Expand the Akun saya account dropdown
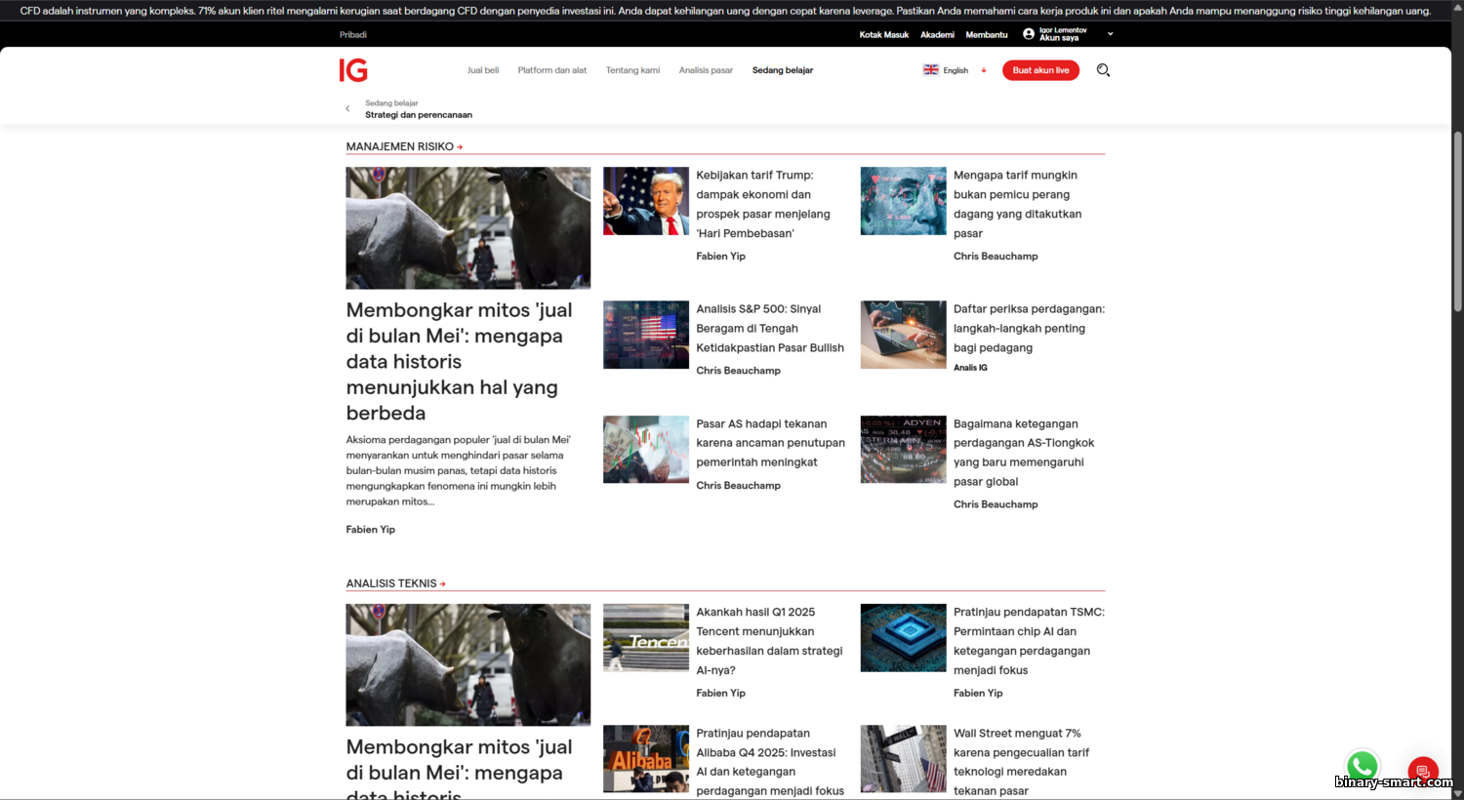This screenshot has width=1464, height=800. (x=1110, y=34)
